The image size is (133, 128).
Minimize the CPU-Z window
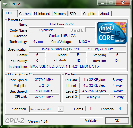click(x=102, y=3)
